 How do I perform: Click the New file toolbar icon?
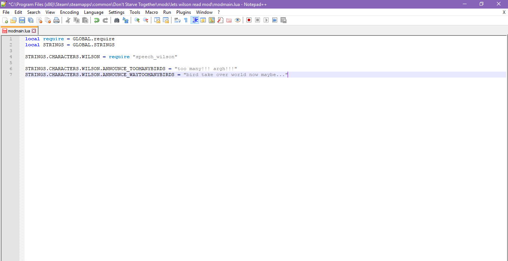click(x=5, y=20)
